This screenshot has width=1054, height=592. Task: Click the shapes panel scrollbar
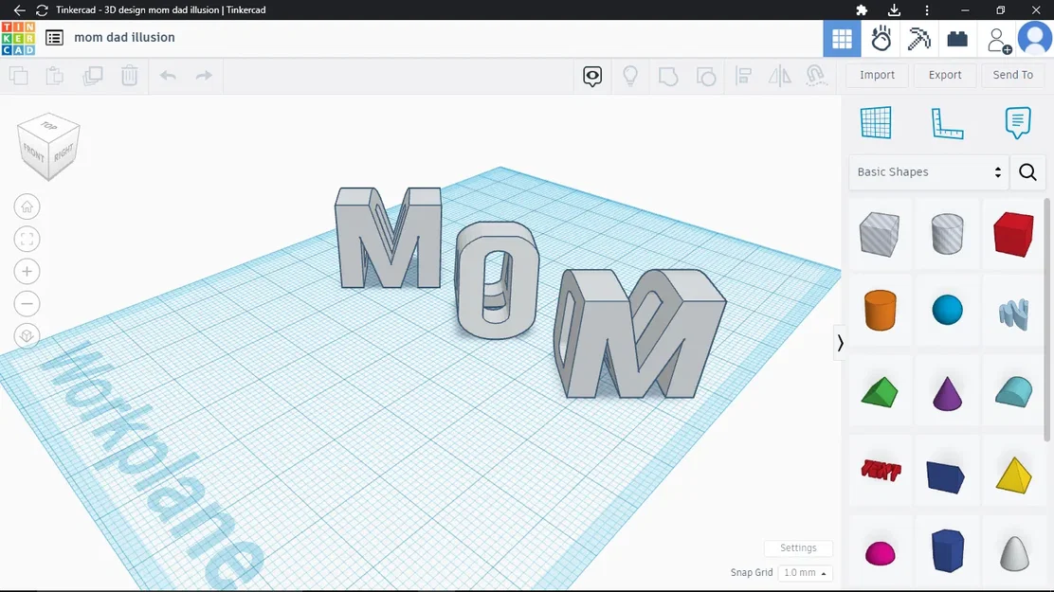tap(1046, 319)
